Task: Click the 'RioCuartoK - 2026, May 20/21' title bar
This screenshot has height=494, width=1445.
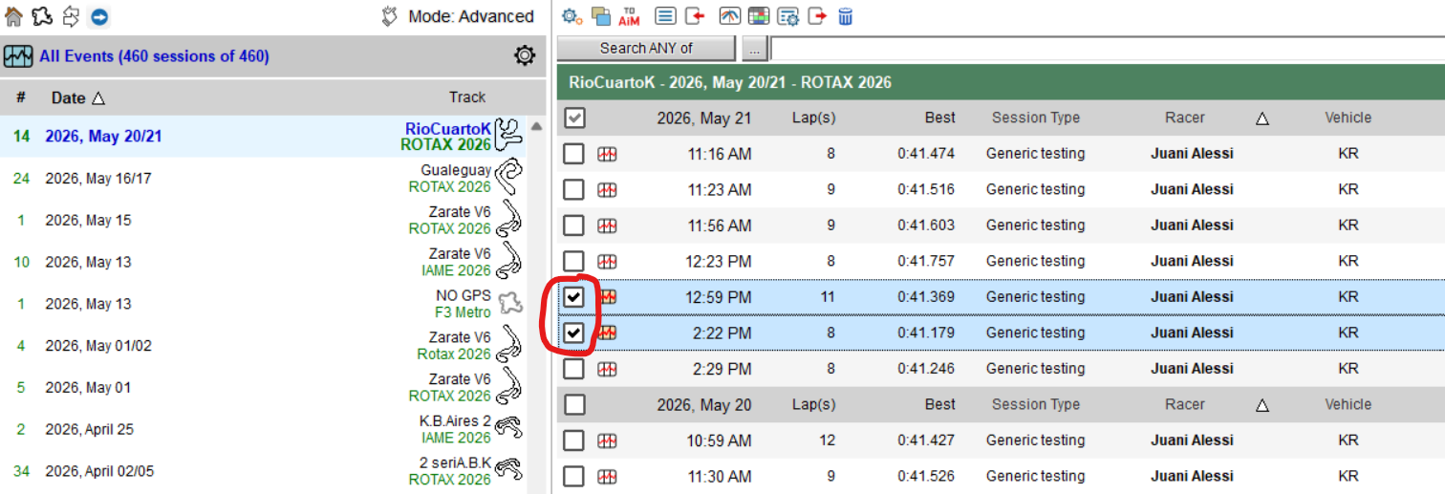Action: pos(1001,82)
